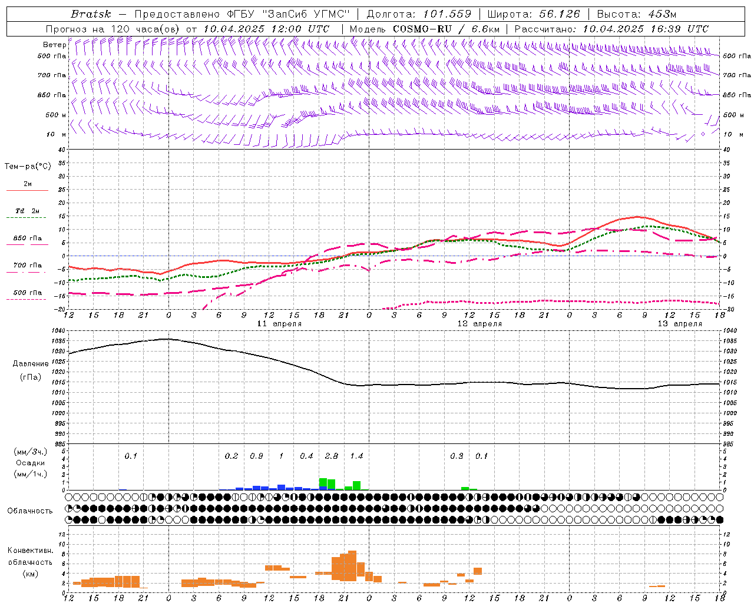Select the Рассчитано: 10.04.2025 16:39 UTC timestamp
The width and height of the screenshot is (754, 603).
(x=611, y=29)
